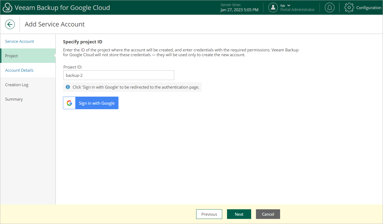Open the Service Account step
Image resolution: width=383 pixels, height=224 pixels.
point(20,41)
